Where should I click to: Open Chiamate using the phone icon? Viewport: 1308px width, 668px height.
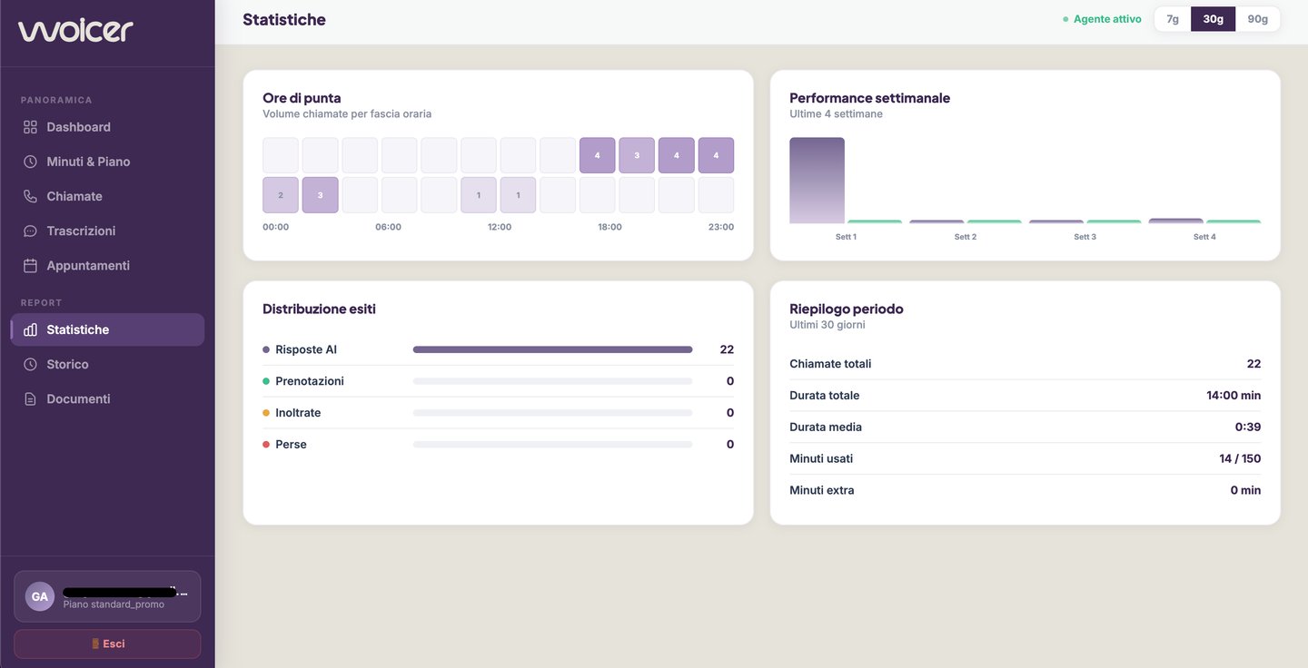click(30, 196)
